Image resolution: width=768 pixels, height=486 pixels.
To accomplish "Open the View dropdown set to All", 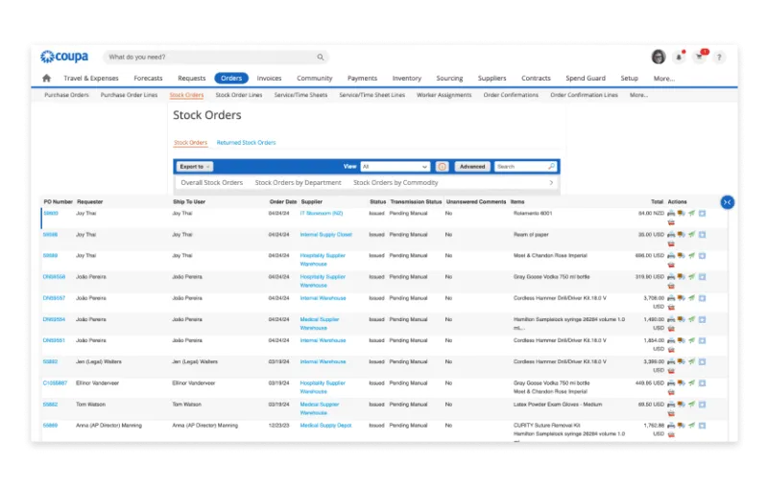I will [395, 167].
